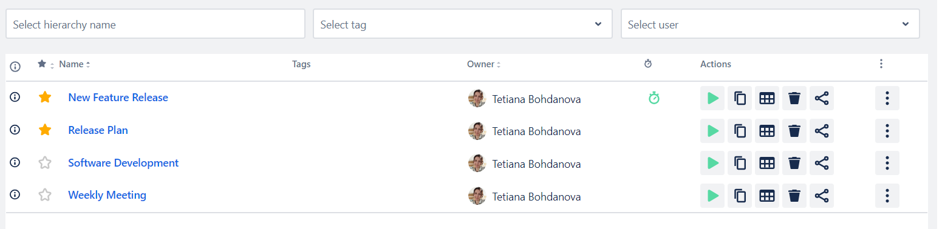Screen dimensions: 942x229
Task: Copy the Release Plan hierarchy
Action: click(740, 131)
